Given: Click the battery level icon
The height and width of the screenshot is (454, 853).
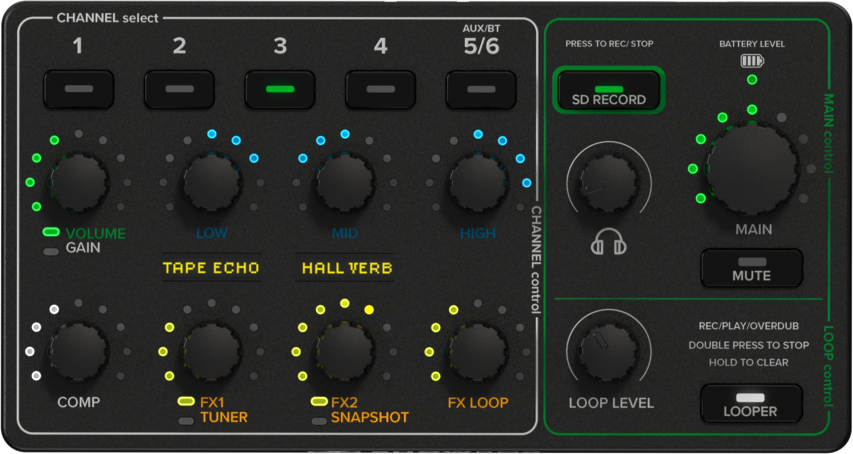Looking at the screenshot, I should pos(752,61).
